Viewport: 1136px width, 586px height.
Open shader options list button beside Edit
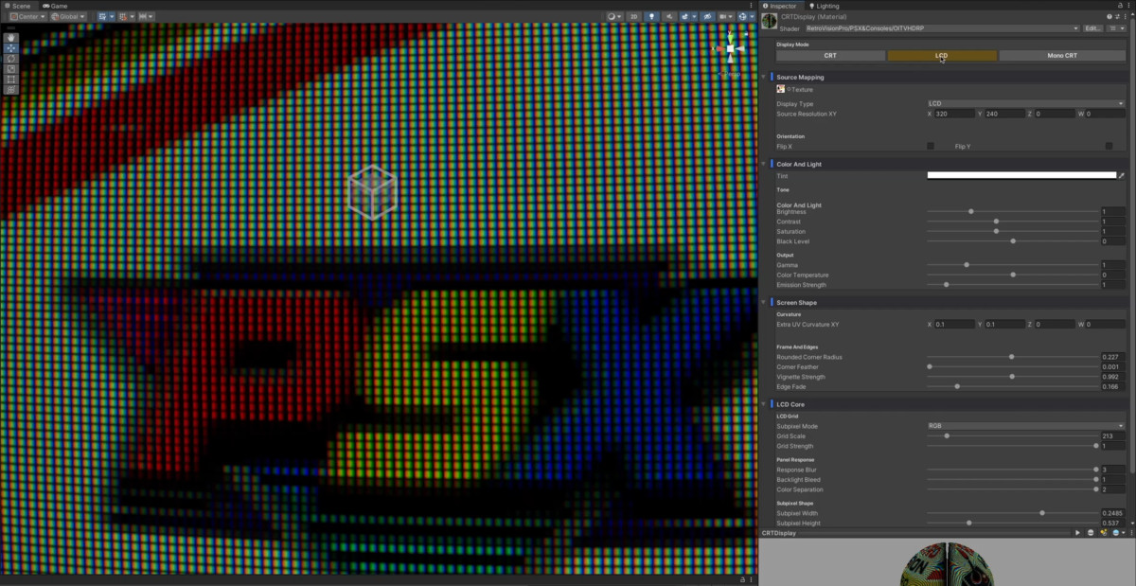(x=1116, y=28)
